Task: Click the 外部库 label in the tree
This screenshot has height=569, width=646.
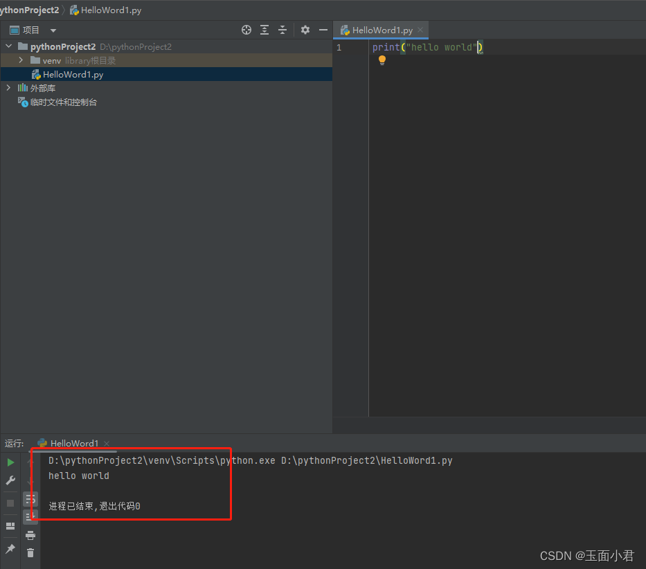Action: point(43,88)
